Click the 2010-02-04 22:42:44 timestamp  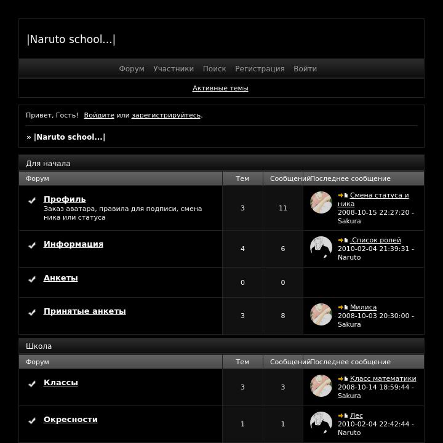[x=373, y=425]
